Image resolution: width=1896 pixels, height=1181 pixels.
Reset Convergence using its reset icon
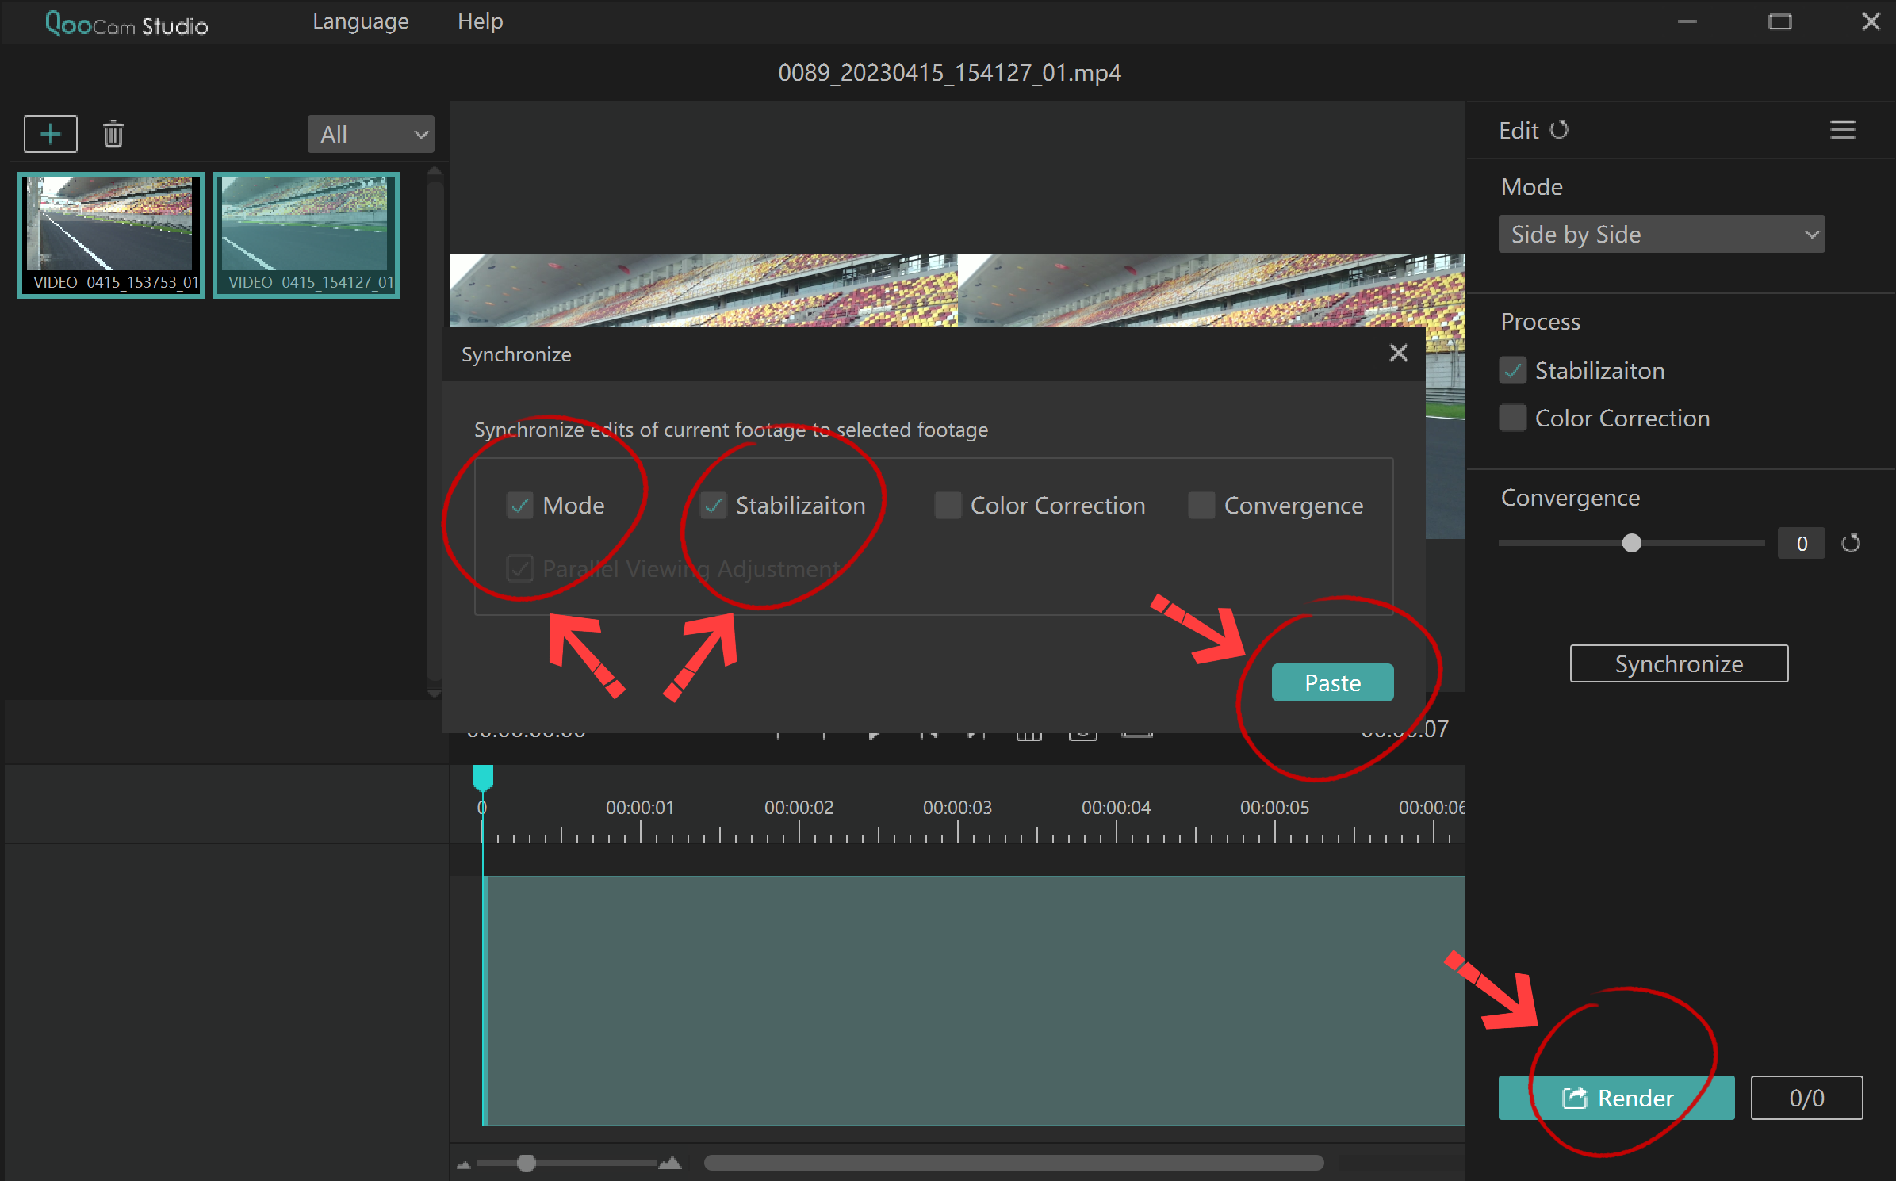(x=1852, y=543)
